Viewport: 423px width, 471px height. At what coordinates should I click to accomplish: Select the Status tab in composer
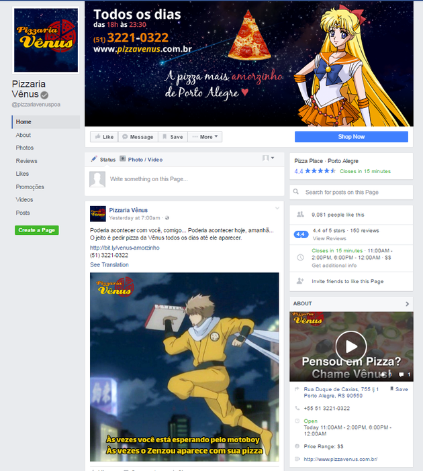[103, 160]
